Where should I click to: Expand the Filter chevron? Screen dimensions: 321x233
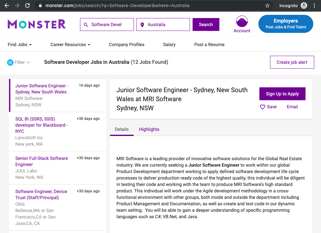[28, 63]
